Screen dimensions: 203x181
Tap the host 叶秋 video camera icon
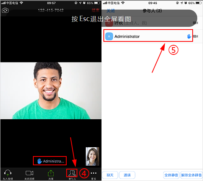coord(195,23)
